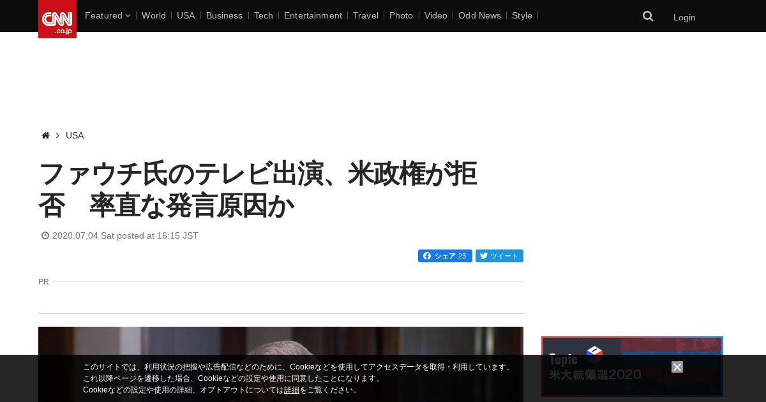The height and width of the screenshot is (402, 766).
Task: Open the 詳細 cookie details link
Action: (292, 390)
